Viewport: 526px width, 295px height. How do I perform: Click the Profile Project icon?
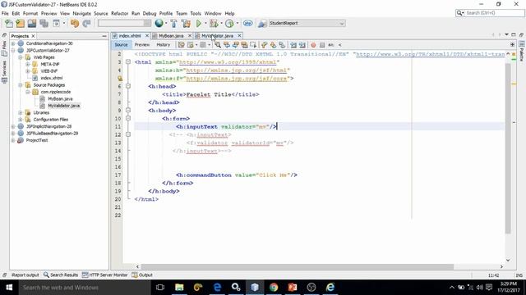pyautogui.click(x=229, y=24)
